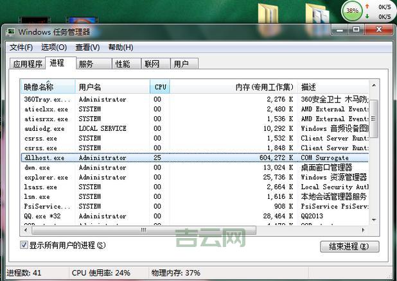
Task: Click the 10,292 K memory value
Action: [x=278, y=128]
